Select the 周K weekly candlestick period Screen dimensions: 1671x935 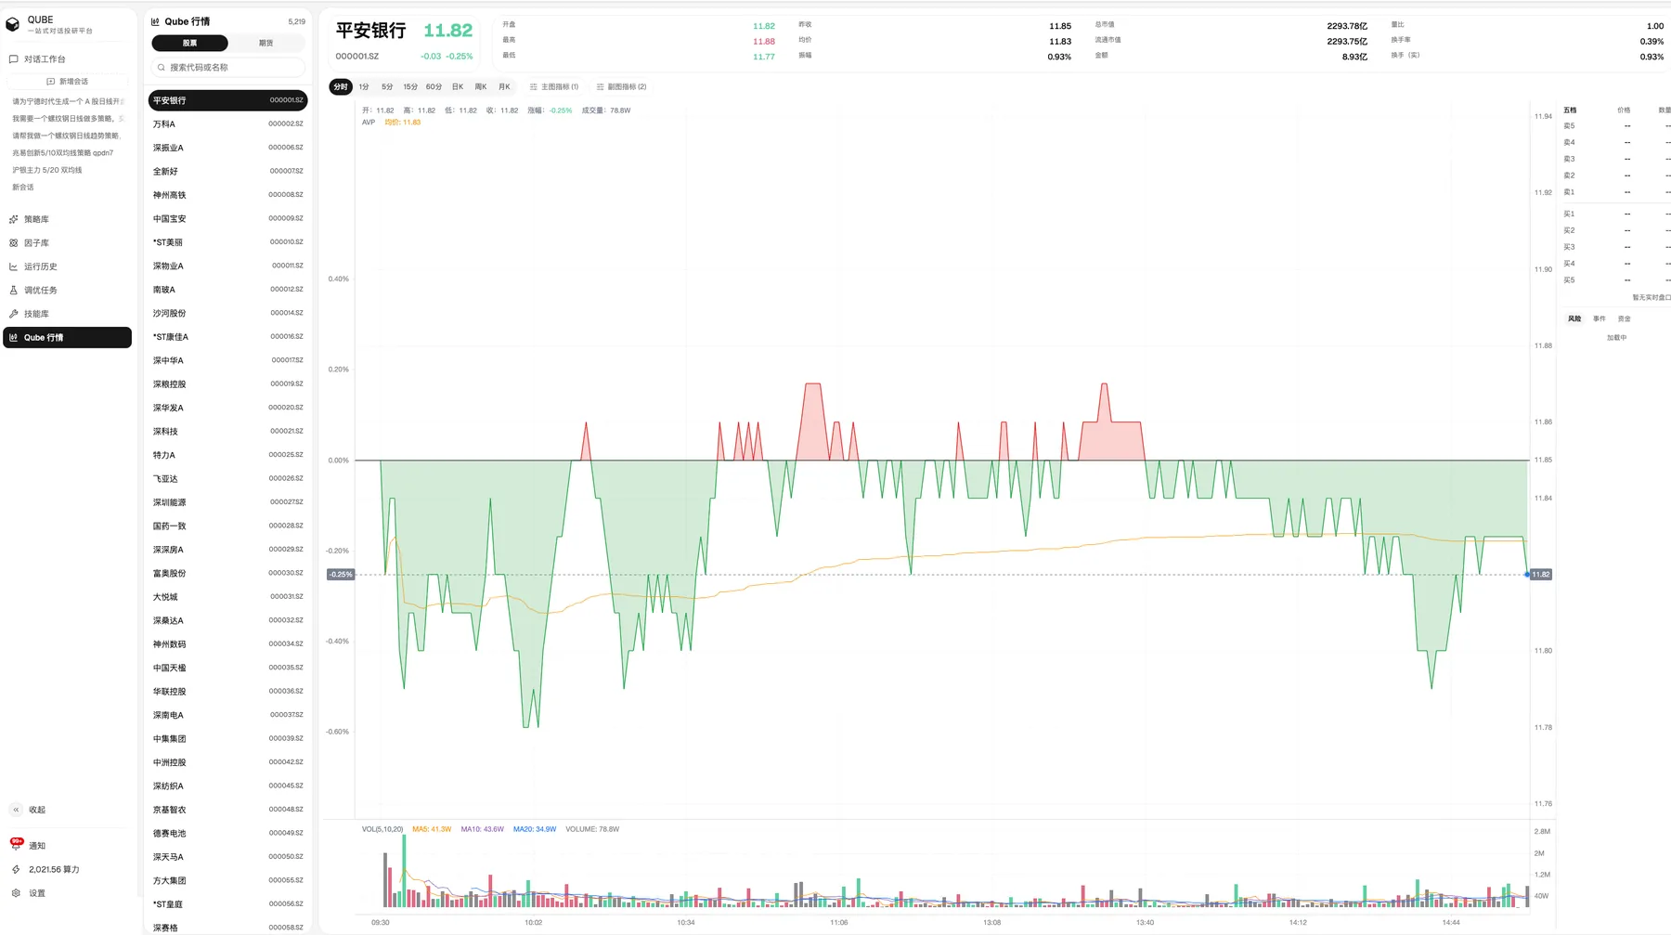(481, 87)
